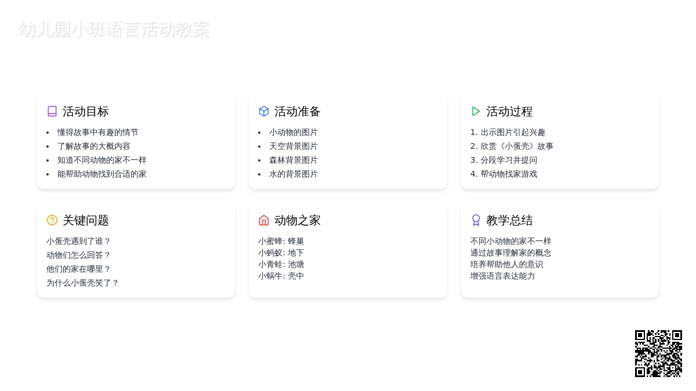Select the bullet 了解故事的大概内容
Viewport: 696px width, 391px height.
[x=94, y=146]
